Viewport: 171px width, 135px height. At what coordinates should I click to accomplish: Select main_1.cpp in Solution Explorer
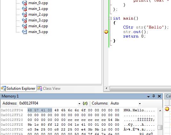tap(38, 9)
